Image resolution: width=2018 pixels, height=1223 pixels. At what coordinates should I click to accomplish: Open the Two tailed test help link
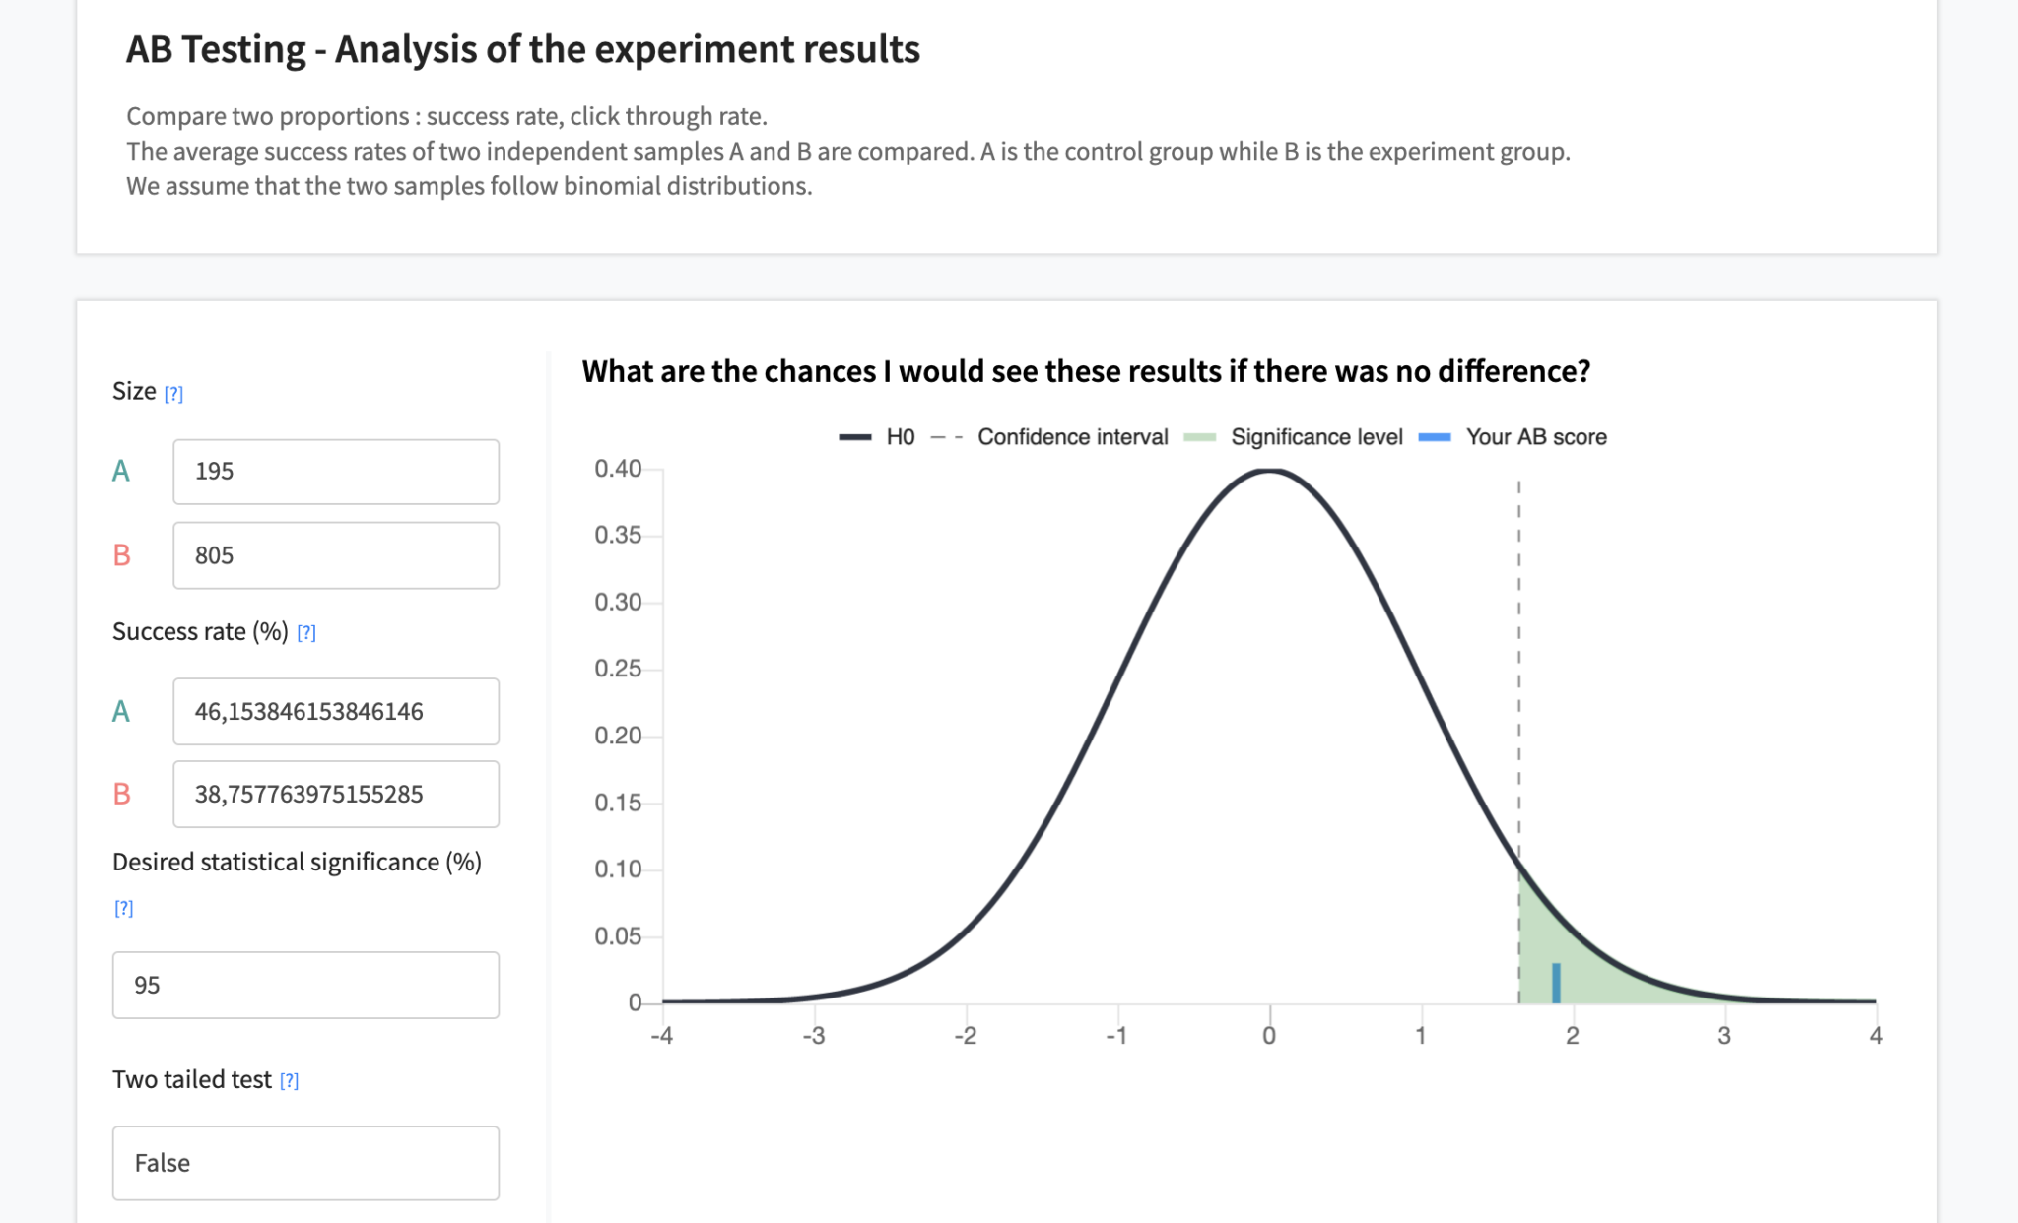click(289, 1080)
